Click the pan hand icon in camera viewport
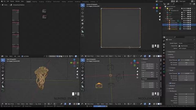 (x=160, y=16)
